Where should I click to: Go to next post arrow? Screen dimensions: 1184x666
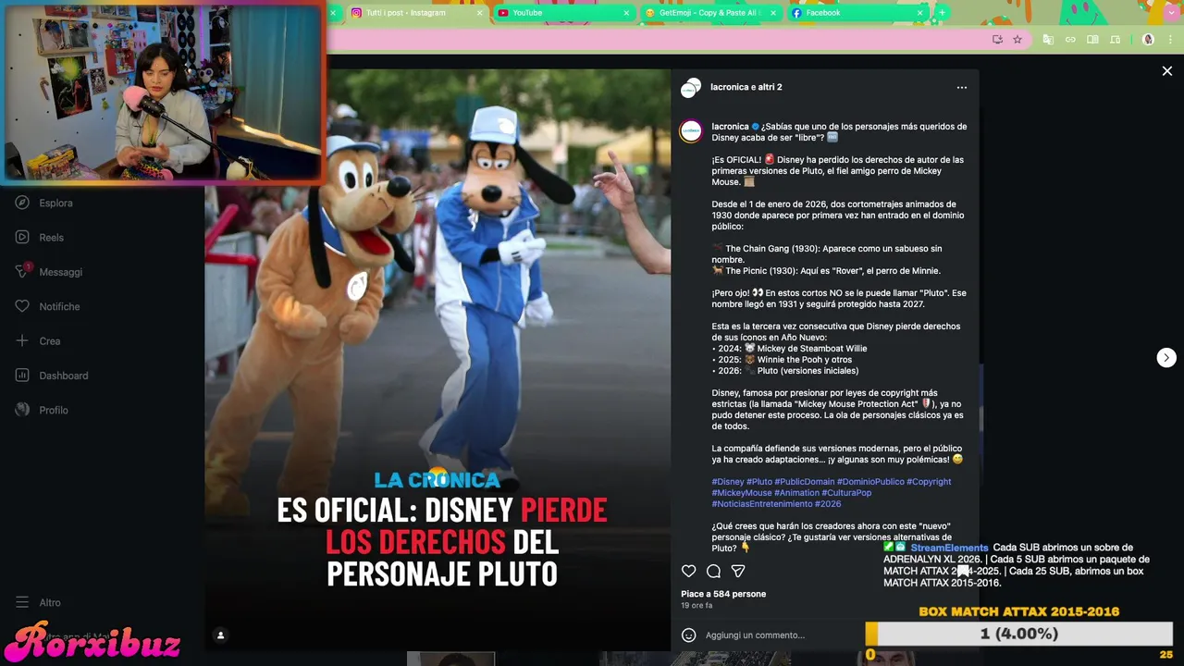pos(1166,358)
